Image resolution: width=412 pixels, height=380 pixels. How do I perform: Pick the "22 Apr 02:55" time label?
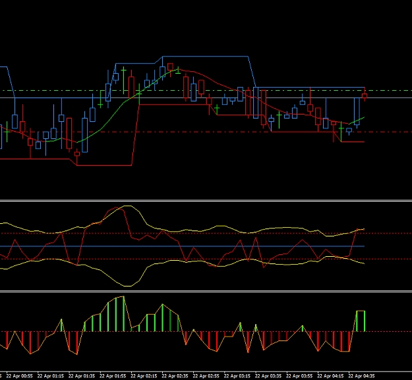click(206, 376)
